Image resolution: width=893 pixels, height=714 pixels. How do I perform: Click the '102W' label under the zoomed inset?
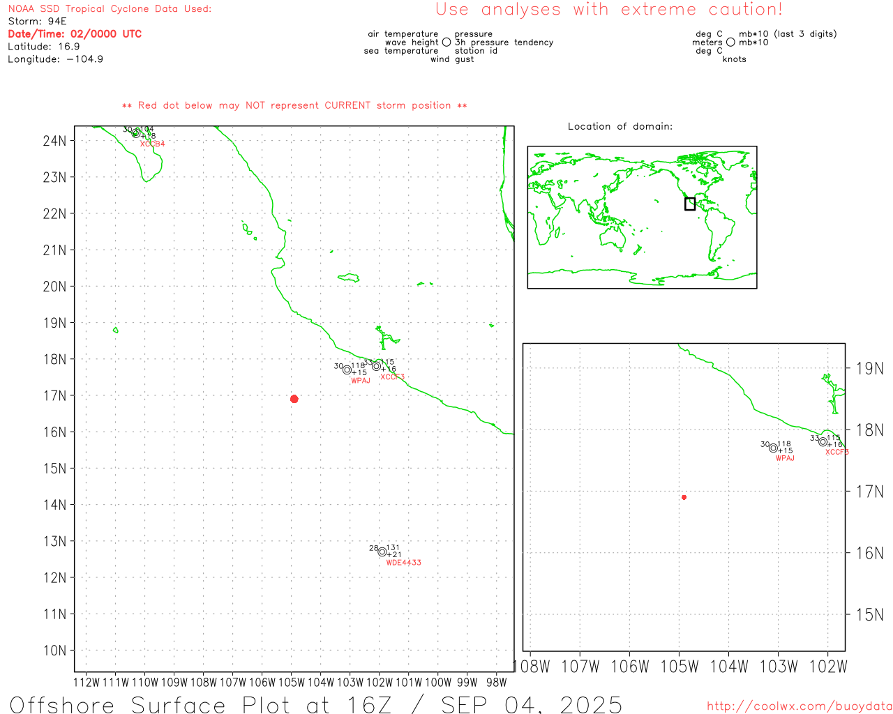[x=828, y=667]
